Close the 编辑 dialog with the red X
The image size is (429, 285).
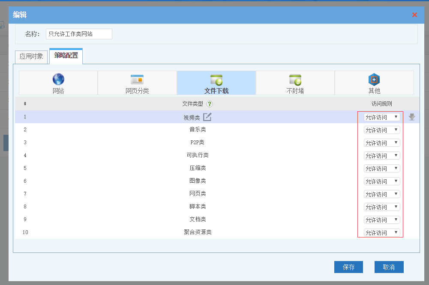click(414, 15)
